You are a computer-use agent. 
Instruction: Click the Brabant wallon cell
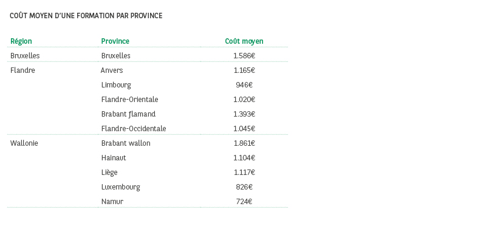click(126, 143)
